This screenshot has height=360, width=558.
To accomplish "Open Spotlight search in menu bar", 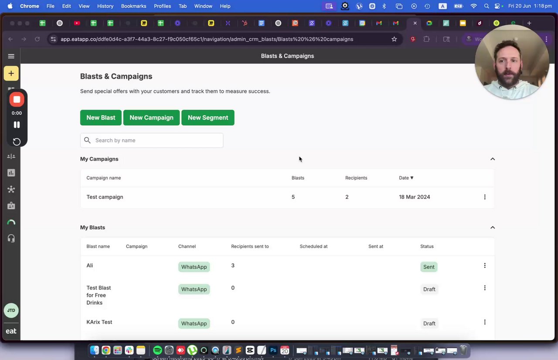I will point(487,6).
